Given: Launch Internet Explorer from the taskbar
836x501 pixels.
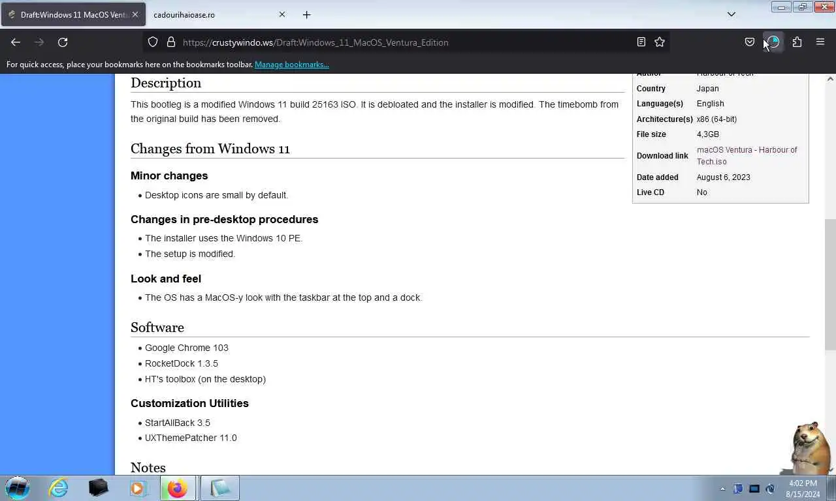Looking at the screenshot, I should [x=59, y=488].
